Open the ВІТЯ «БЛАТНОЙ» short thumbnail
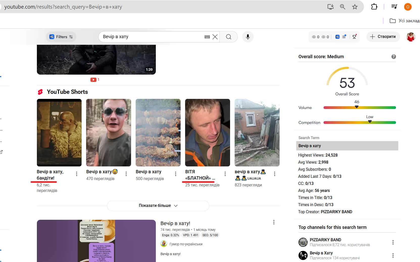The image size is (420, 262). tap(208, 133)
